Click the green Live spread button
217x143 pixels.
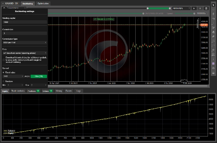(39, 76)
